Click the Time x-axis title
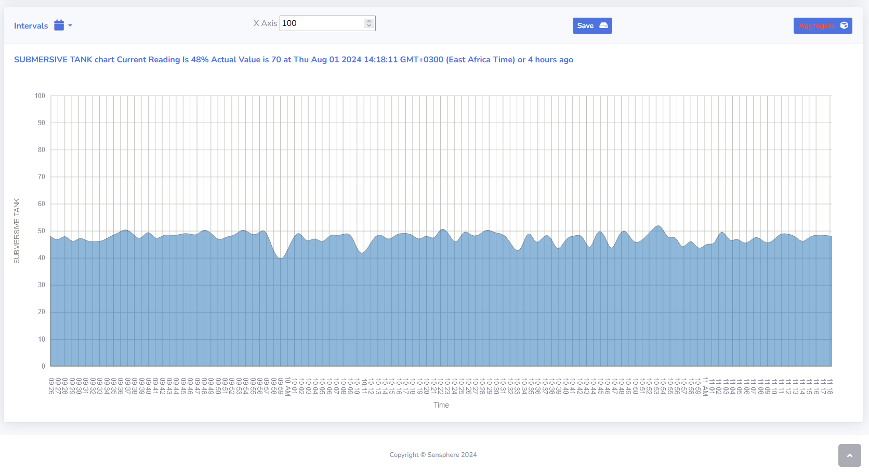 441,405
